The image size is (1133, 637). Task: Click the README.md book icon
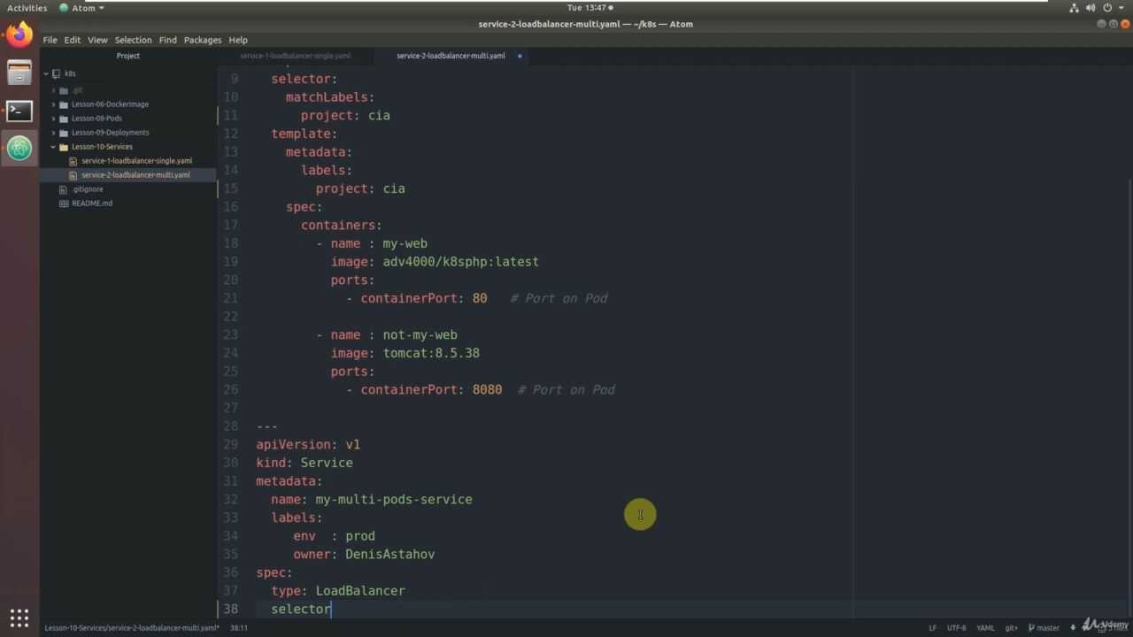[64, 203]
